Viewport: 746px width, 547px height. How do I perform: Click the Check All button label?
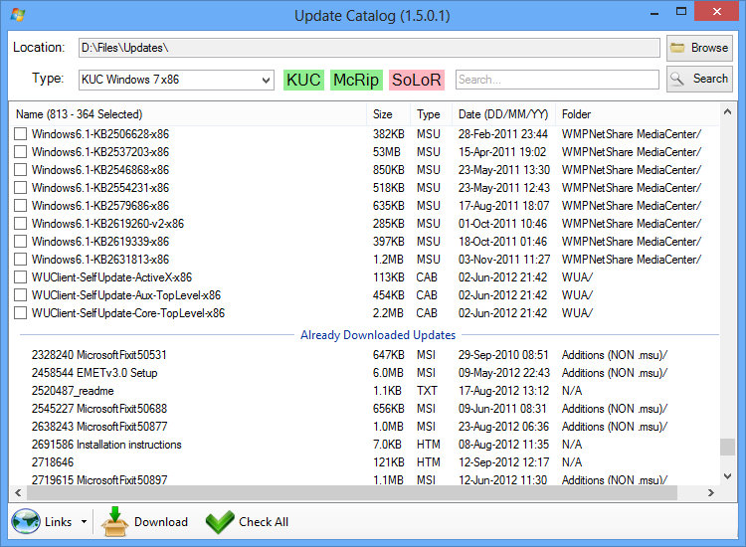(x=264, y=522)
